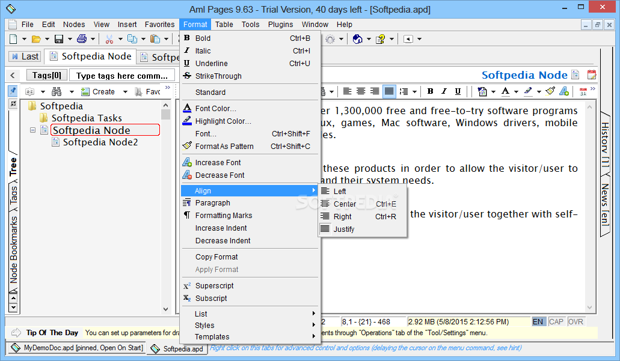Open the save button dropdown arrow
The image size is (620, 361).
(70, 38)
